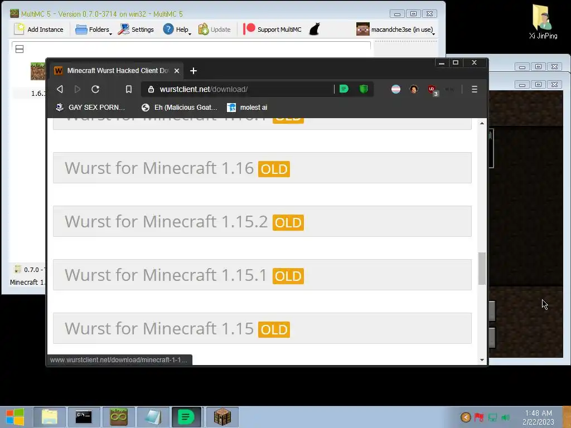Bookmark this page via bookmark icon

pos(129,89)
